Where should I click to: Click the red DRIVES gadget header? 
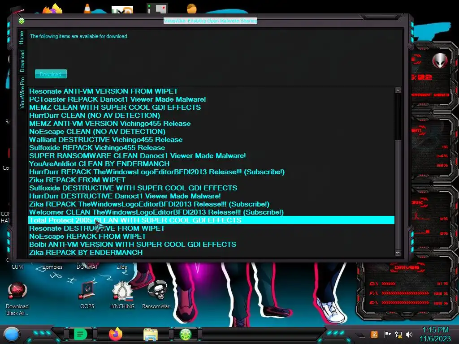pos(406,267)
